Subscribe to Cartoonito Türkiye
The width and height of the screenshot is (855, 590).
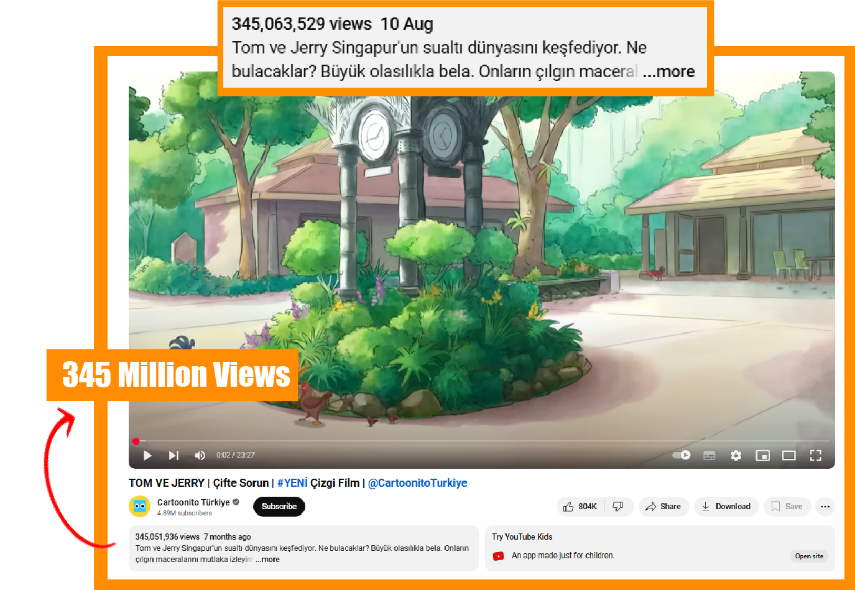[x=279, y=507]
